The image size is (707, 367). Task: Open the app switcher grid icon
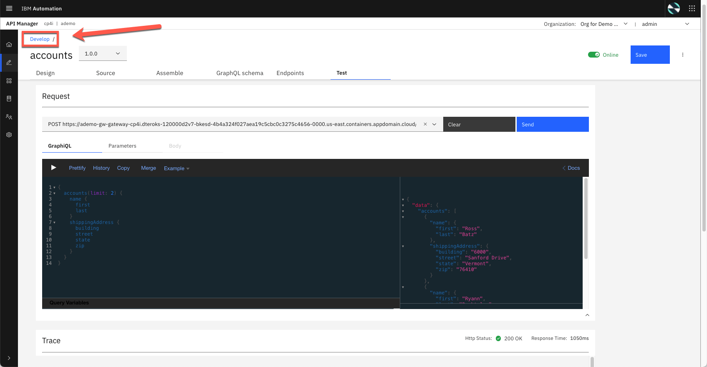coord(692,8)
